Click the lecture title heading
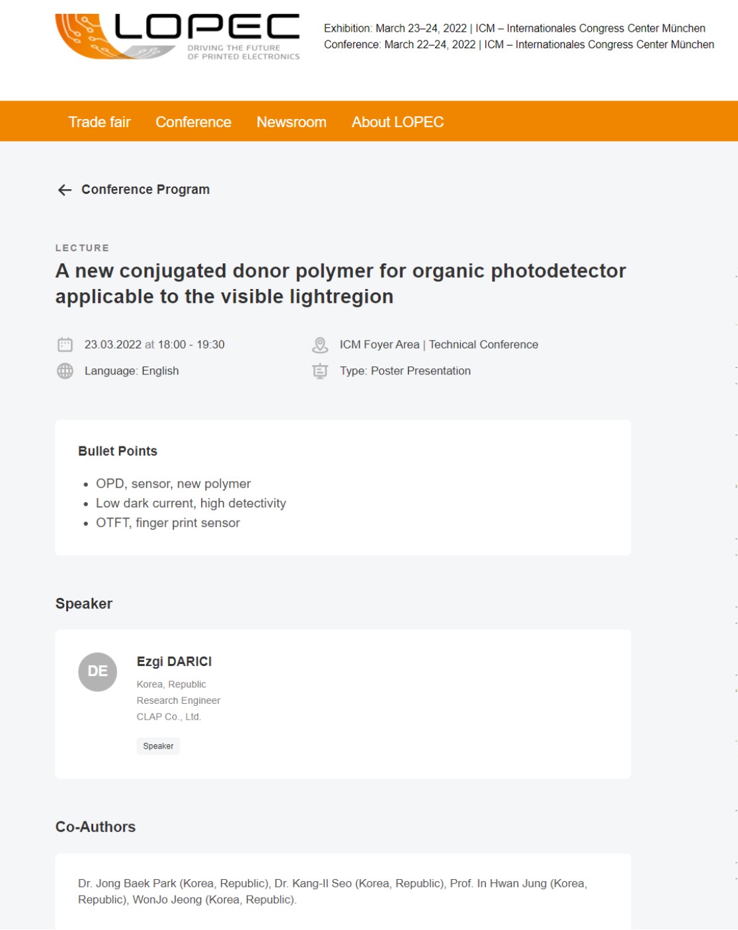Screen dimensions: 738x930 click(341, 284)
